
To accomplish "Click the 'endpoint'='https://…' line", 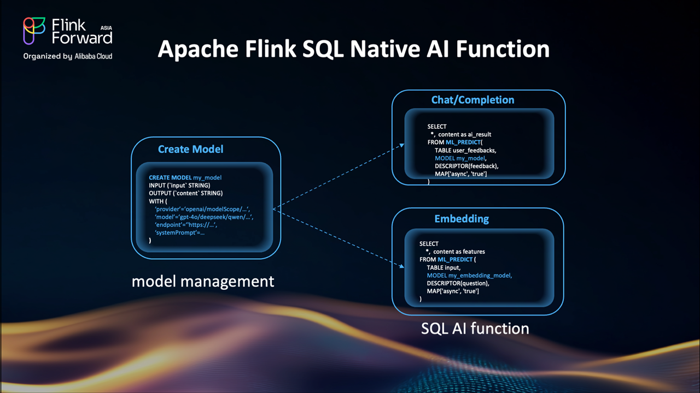I will pyautogui.click(x=185, y=225).
